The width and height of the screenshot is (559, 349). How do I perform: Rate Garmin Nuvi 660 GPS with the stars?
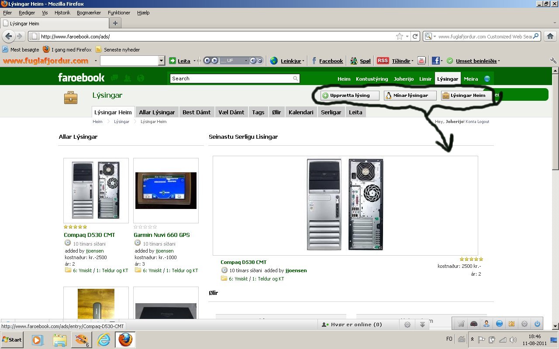pyautogui.click(x=145, y=227)
